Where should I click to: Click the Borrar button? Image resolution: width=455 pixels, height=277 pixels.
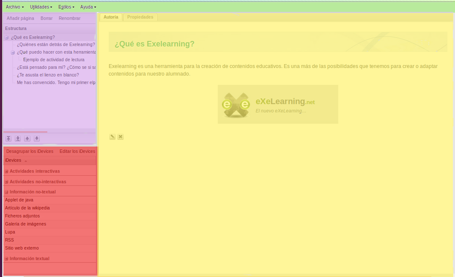[47, 18]
